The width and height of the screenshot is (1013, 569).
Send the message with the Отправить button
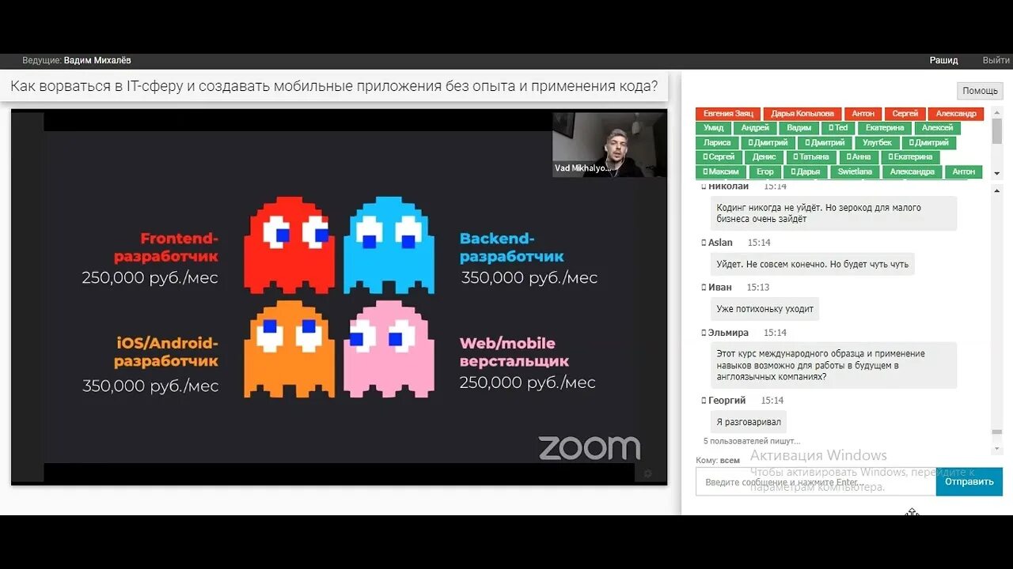pyautogui.click(x=969, y=481)
